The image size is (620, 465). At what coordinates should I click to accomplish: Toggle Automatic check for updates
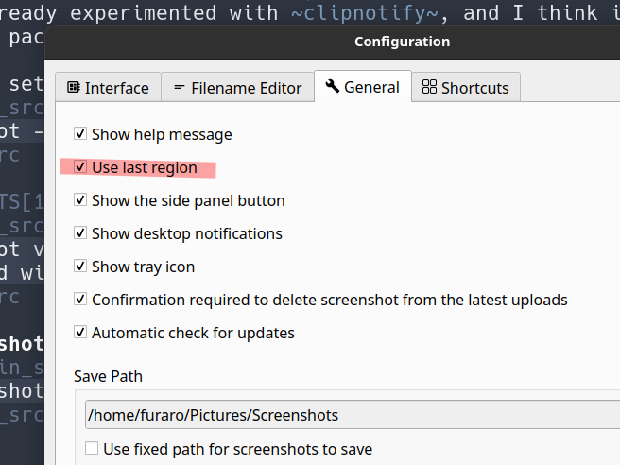(x=80, y=333)
